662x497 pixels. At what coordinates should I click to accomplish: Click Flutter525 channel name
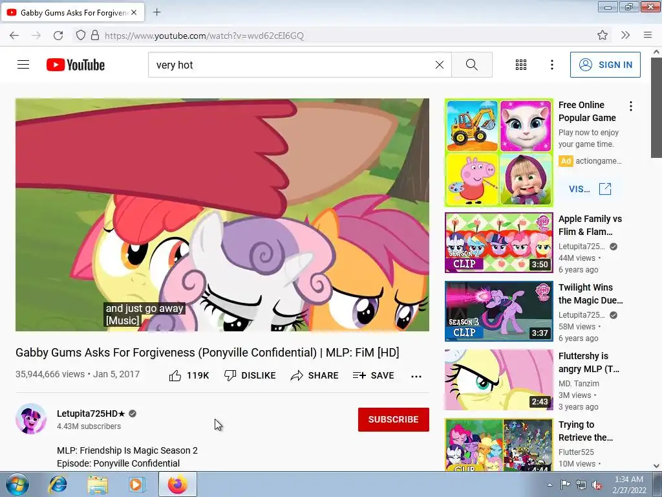576,452
